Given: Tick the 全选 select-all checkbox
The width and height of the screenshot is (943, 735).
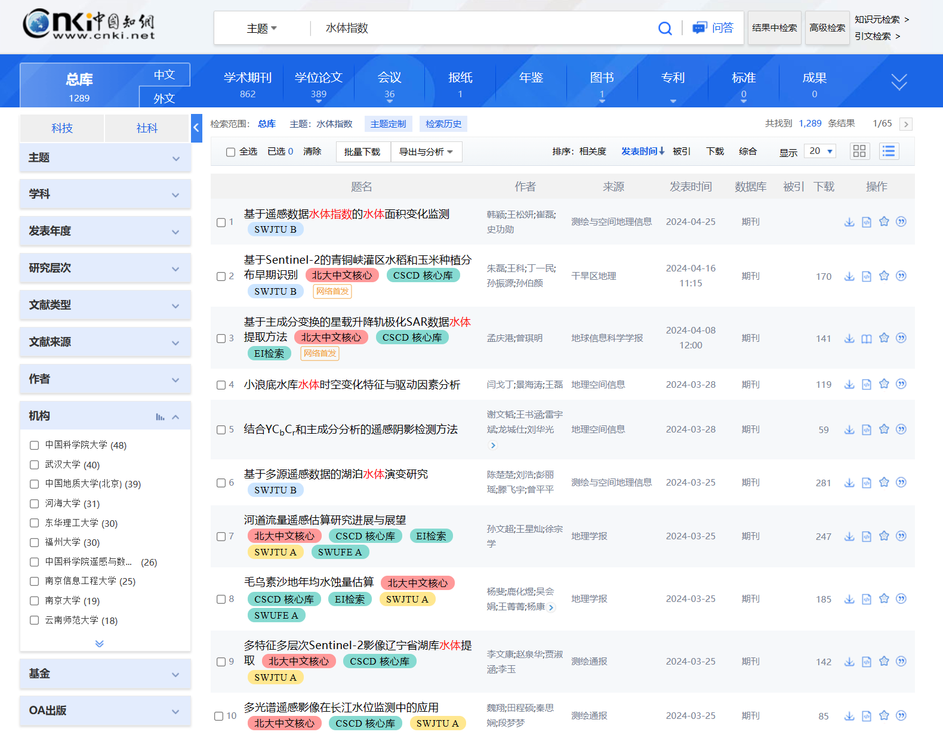Looking at the screenshot, I should point(230,152).
